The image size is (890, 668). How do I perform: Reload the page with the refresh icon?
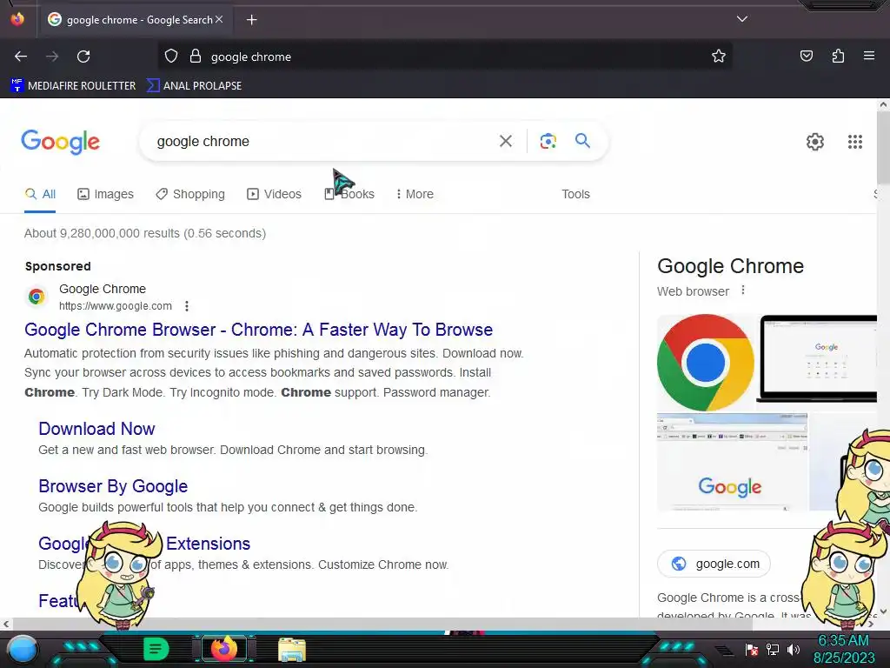(x=83, y=57)
